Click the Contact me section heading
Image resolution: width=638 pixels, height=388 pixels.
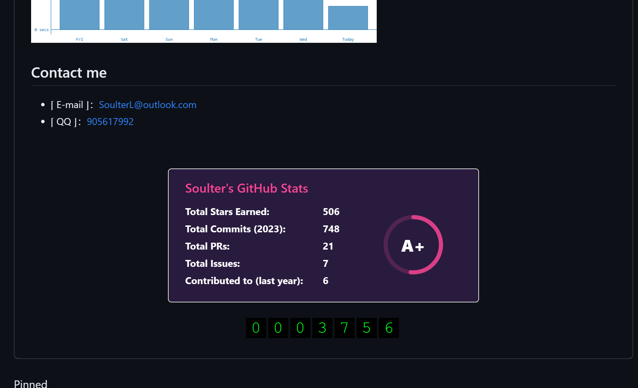tap(68, 73)
